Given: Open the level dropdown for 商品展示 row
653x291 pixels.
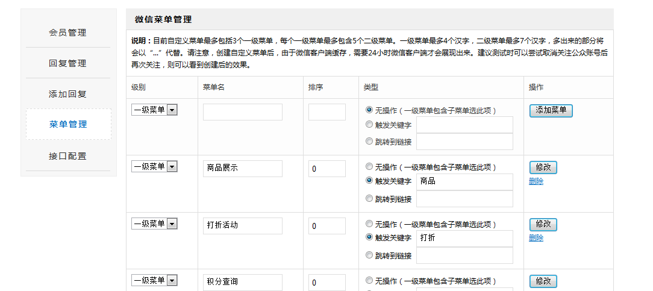Looking at the screenshot, I should pos(172,167).
